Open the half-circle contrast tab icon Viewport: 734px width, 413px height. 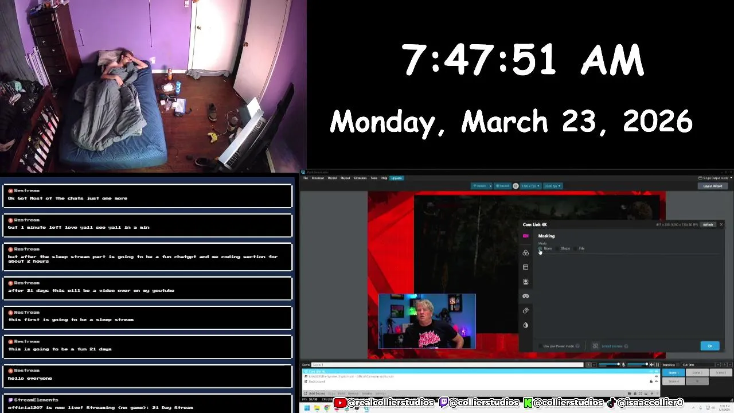tap(526, 325)
